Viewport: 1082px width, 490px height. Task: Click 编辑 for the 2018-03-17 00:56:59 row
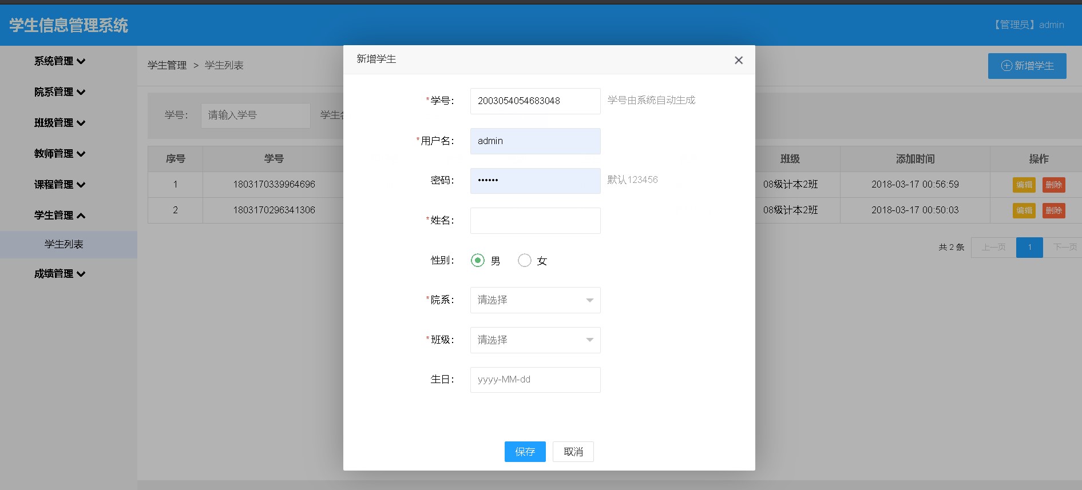(x=1024, y=185)
